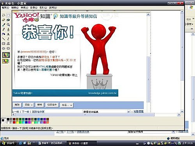Click the upper » chevron in the browser behind

coord(193,19)
